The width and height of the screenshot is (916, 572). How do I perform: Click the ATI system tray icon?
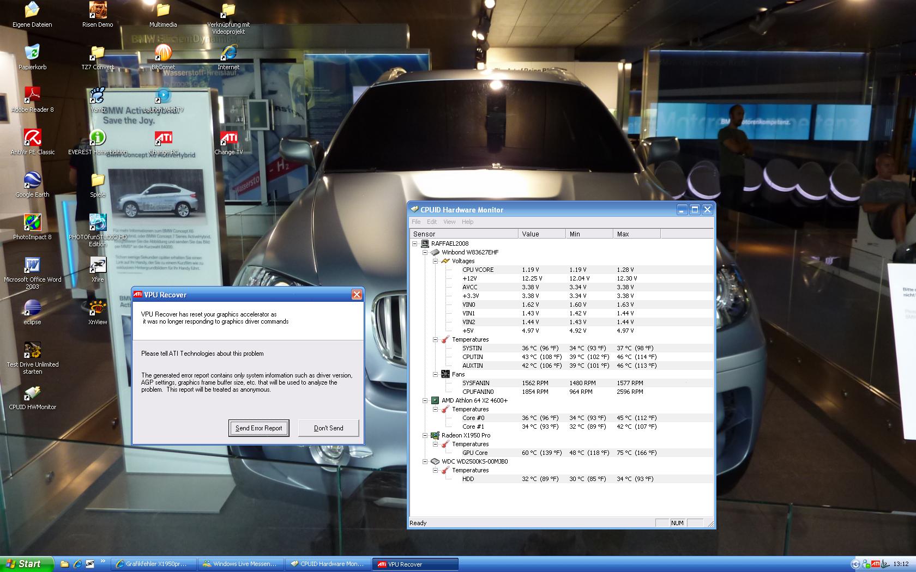[876, 564]
